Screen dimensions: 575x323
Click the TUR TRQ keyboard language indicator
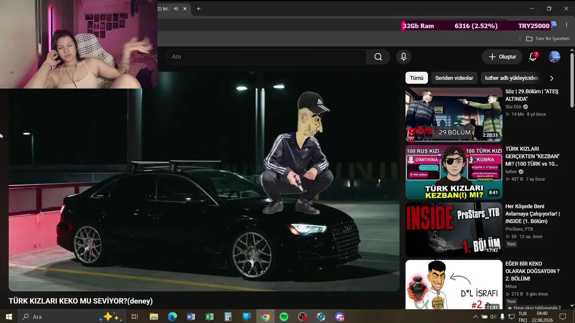coord(523,317)
